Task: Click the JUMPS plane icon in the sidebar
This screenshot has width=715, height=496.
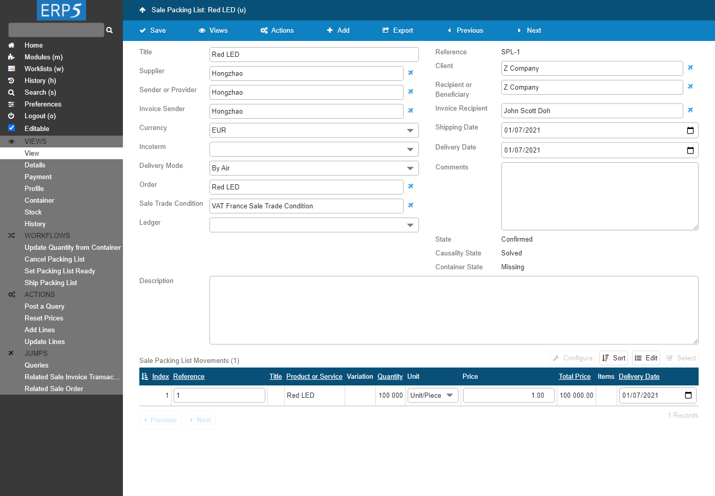Action: coord(11,353)
